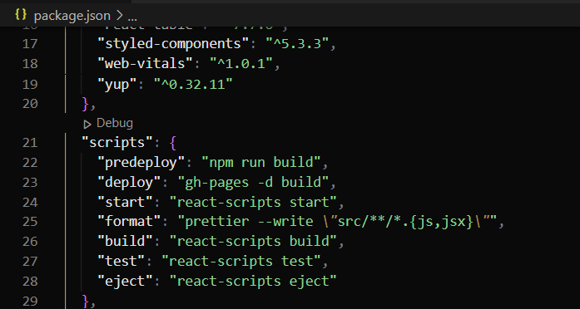Click line number 21 in gutter
The image size is (580, 309).
[30, 143]
